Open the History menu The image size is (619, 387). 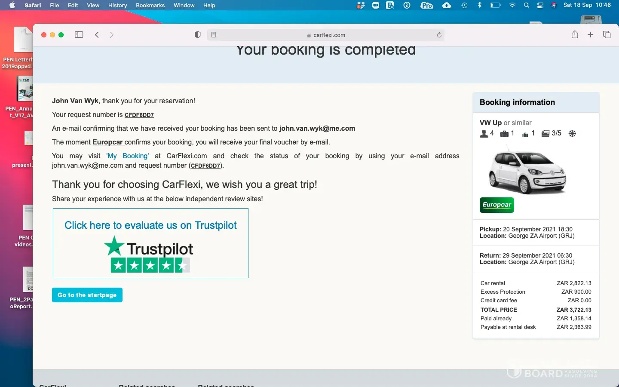[117, 5]
